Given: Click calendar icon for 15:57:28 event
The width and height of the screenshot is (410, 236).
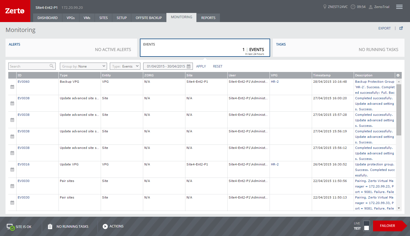Looking at the screenshot, I should click(x=12, y=120).
